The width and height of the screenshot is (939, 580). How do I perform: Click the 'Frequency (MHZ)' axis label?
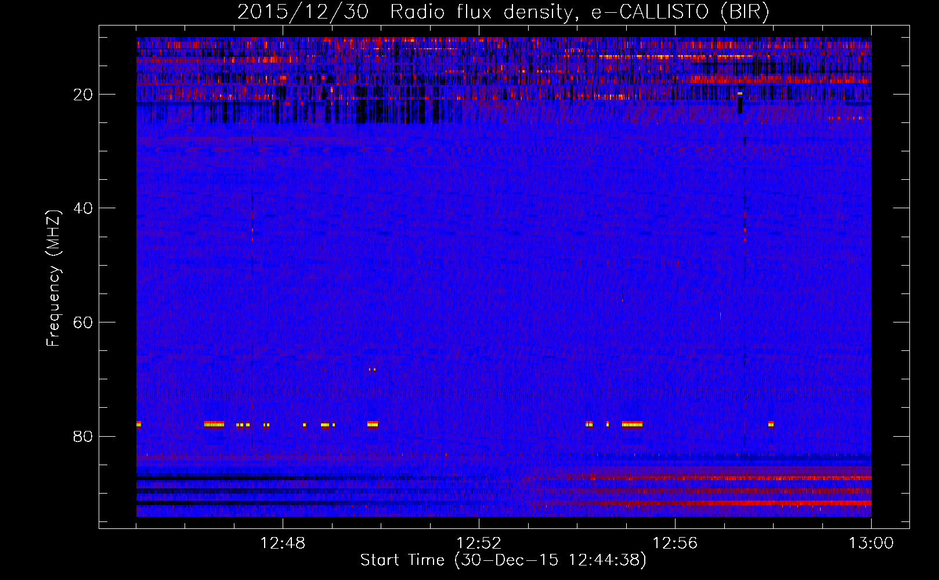click(53, 278)
